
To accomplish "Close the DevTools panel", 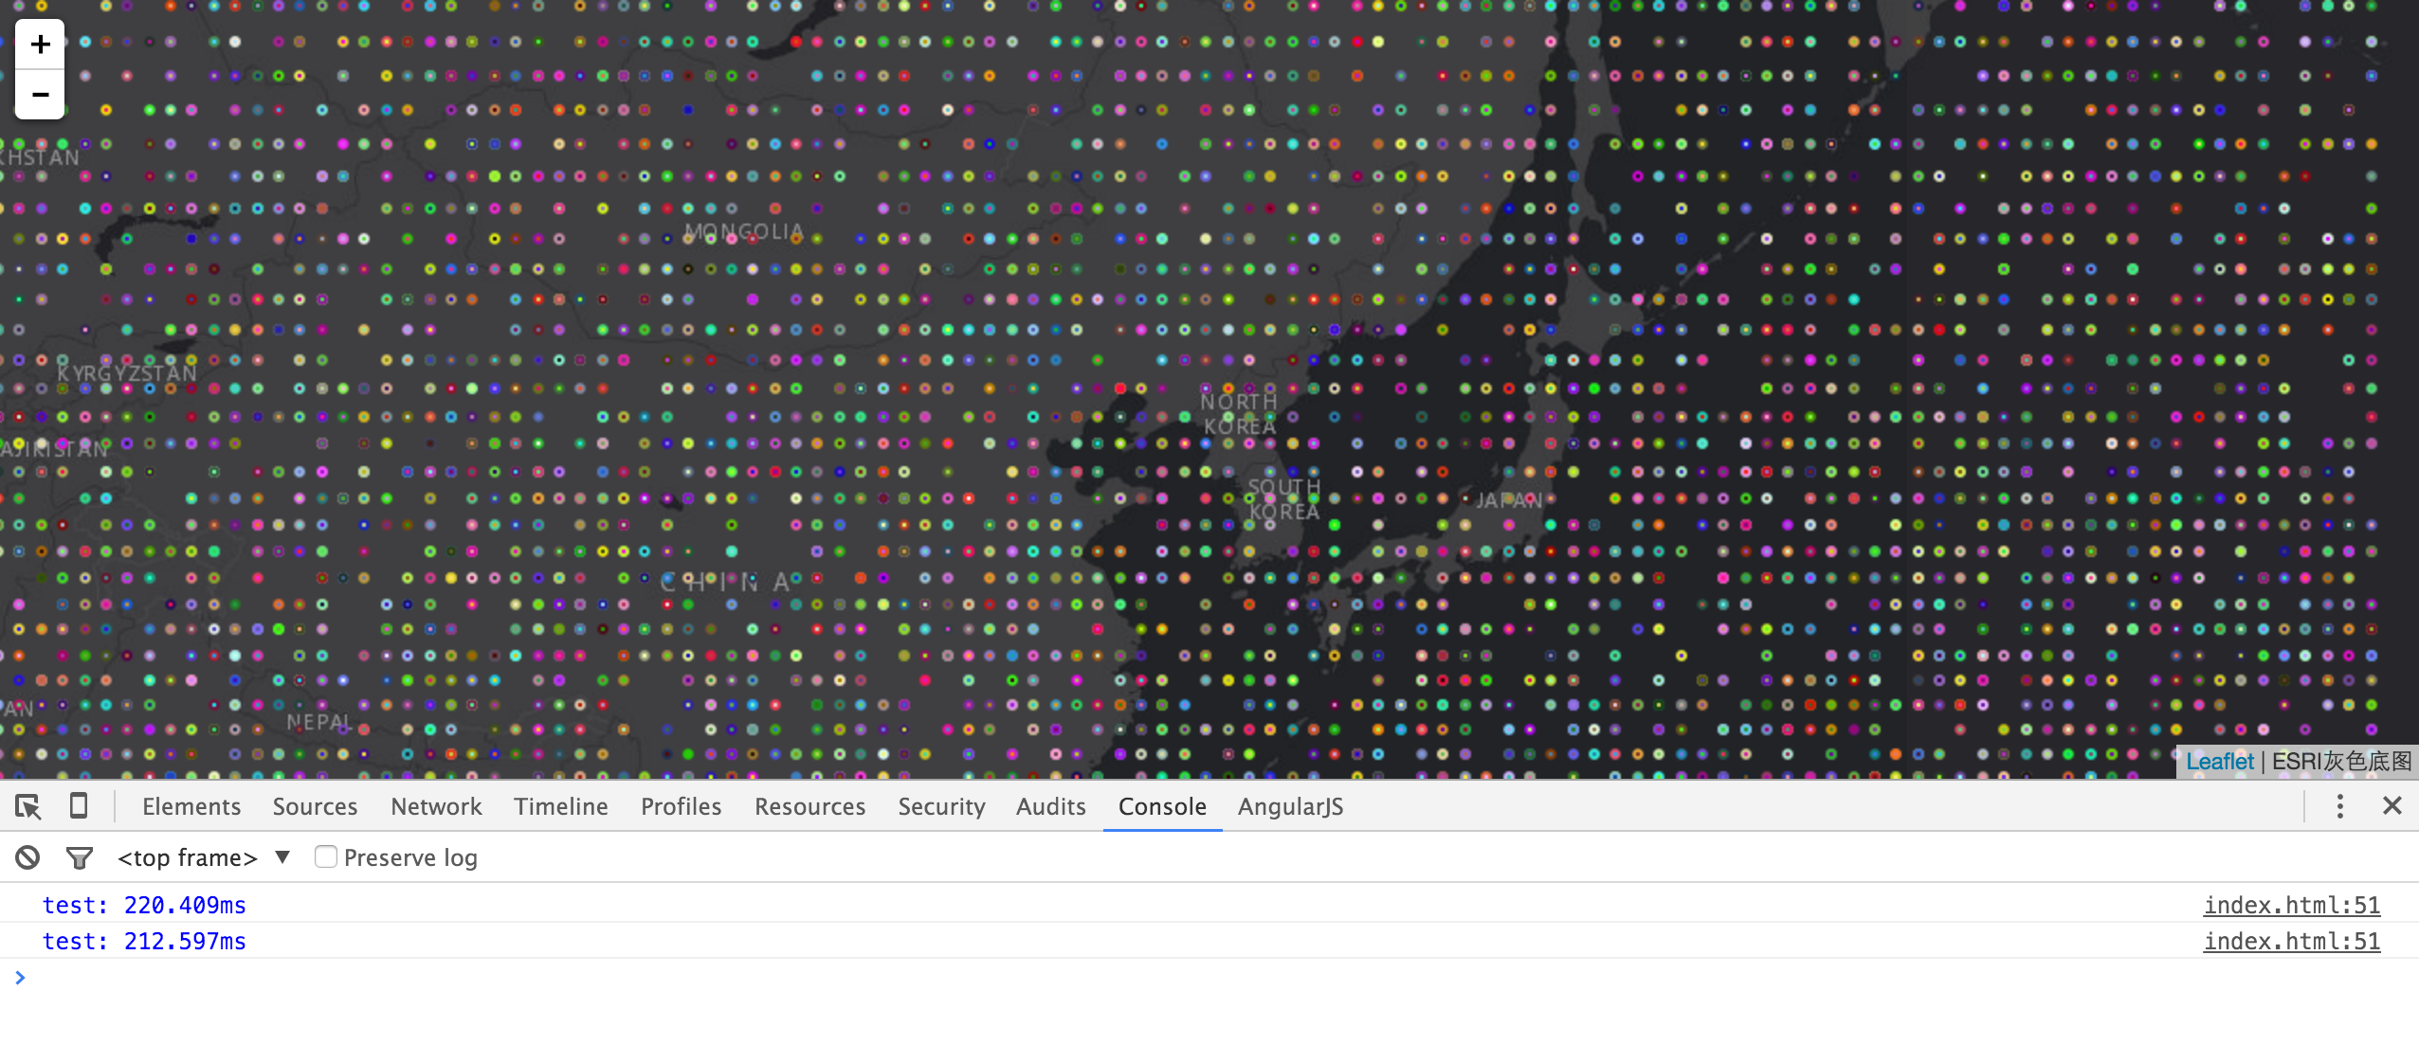I will click(x=2392, y=806).
